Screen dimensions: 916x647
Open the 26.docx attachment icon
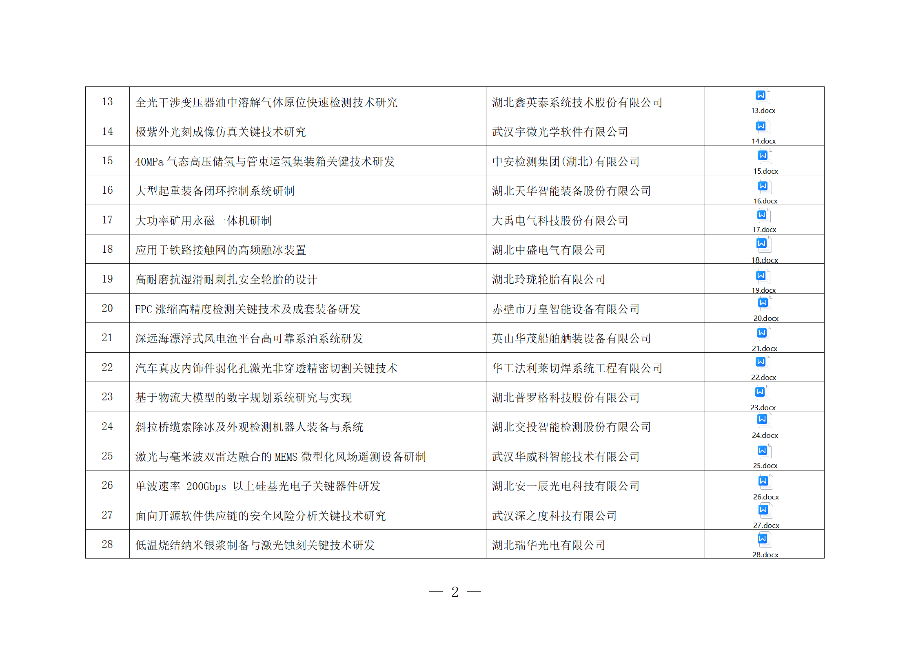tap(765, 488)
